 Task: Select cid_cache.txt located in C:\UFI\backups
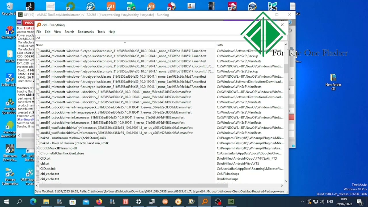(50, 174)
